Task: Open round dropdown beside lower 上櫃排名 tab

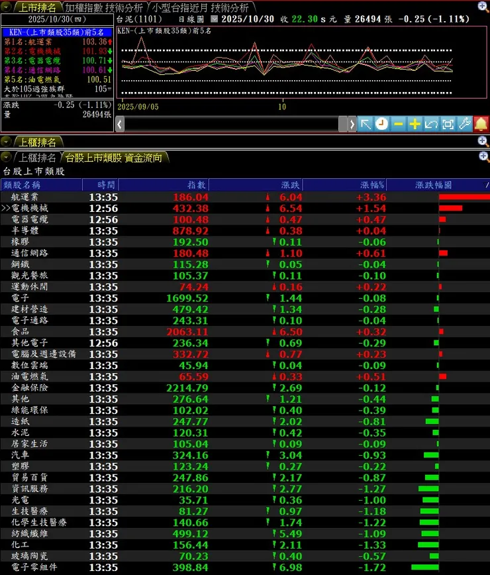Action: pos(5,157)
